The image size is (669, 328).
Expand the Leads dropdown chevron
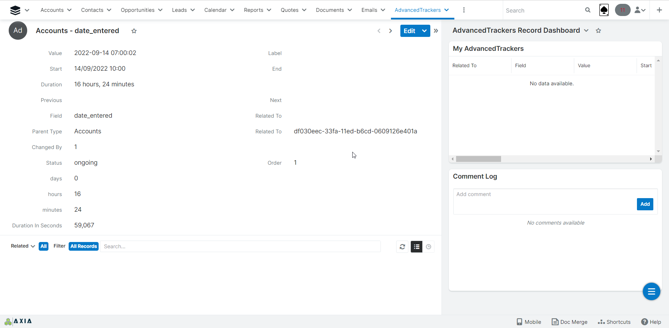[x=193, y=10]
